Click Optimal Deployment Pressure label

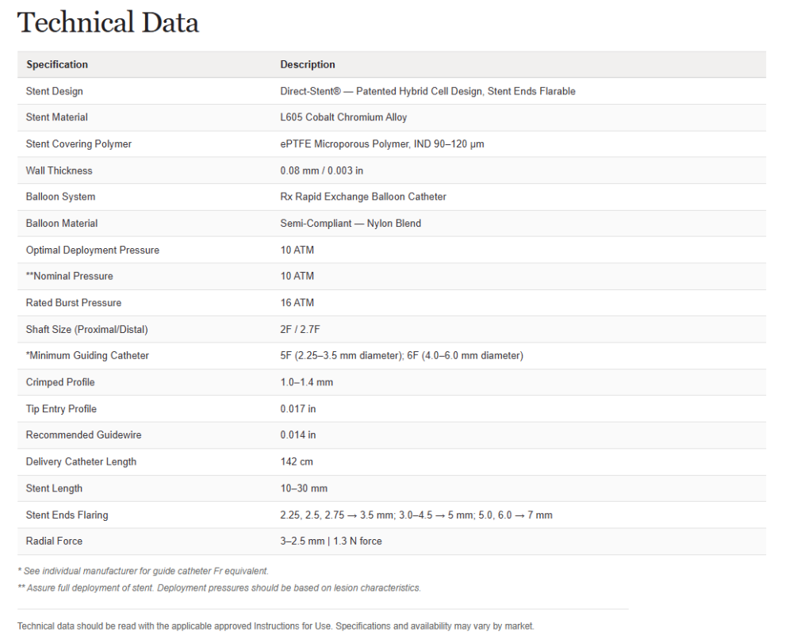(93, 250)
